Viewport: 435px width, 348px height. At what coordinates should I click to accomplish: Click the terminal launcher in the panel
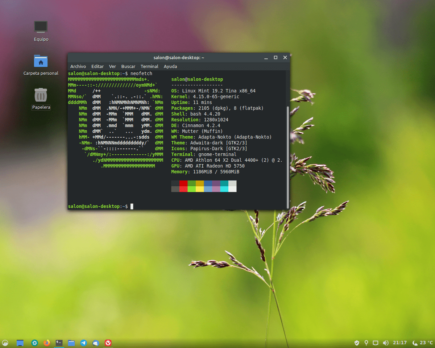click(59, 343)
